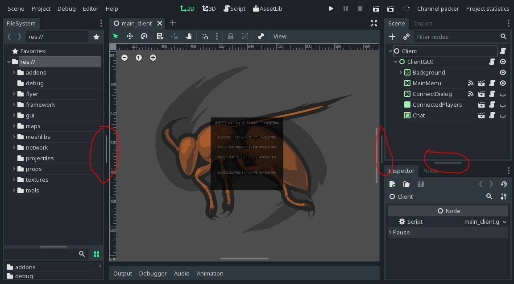Click the Add child node plus icon

click(392, 37)
